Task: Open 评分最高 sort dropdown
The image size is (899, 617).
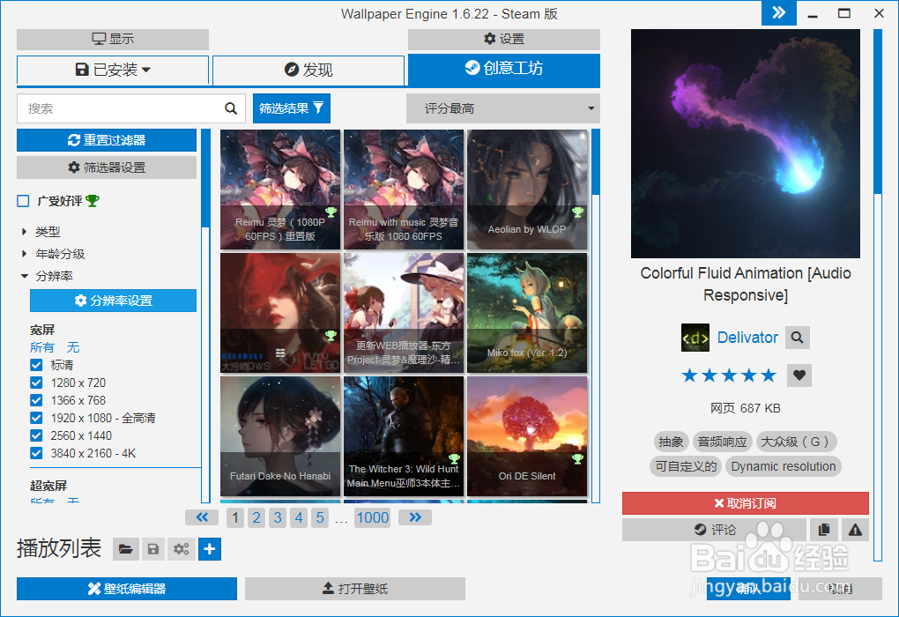Action: (502, 108)
